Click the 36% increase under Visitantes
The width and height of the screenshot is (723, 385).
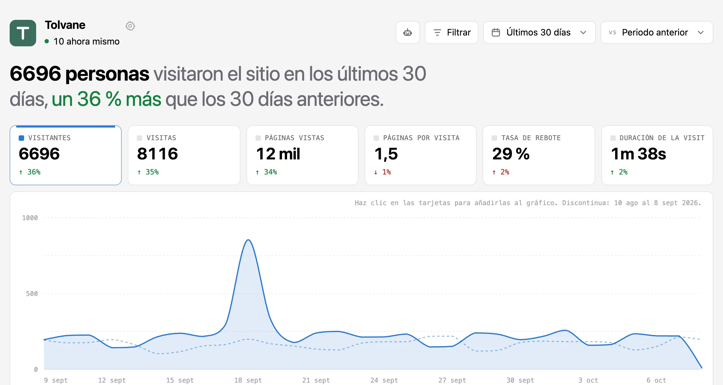point(30,172)
